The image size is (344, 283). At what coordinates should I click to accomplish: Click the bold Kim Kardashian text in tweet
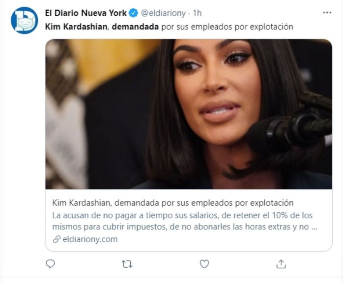[x=76, y=27]
